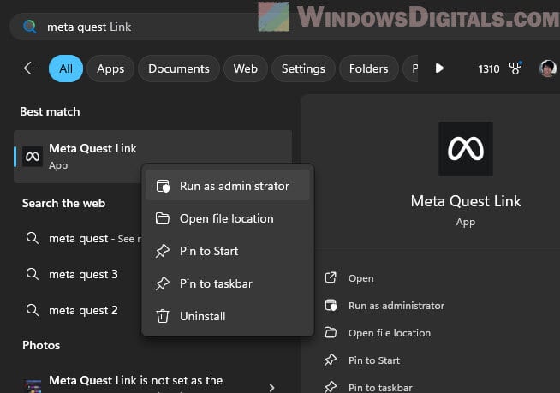Click Pin to Start in details pane

[374, 360]
